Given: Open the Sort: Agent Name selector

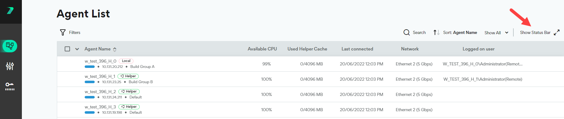Looking at the screenshot, I should 460,32.
